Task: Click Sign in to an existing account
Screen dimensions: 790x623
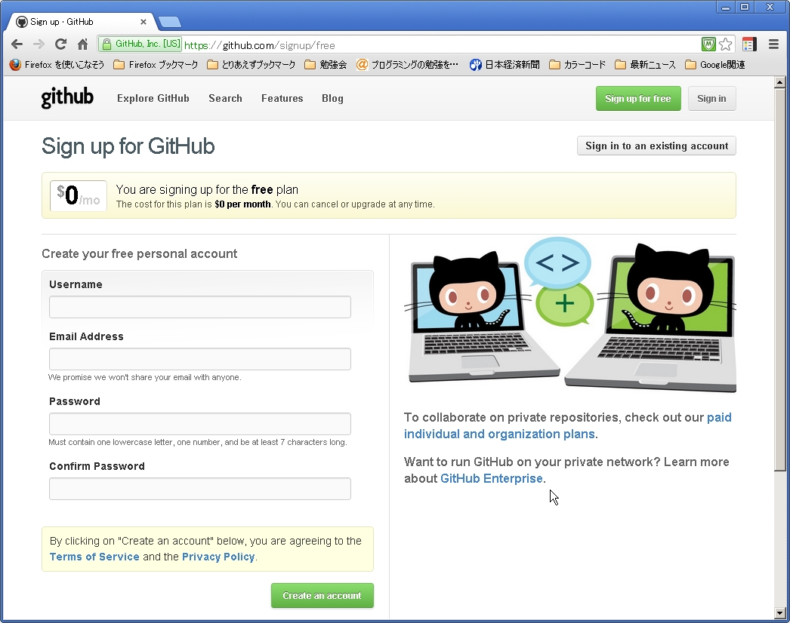Action: coord(656,146)
